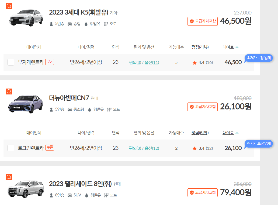Click the 5인승 passenger icon on the K5

51,24
